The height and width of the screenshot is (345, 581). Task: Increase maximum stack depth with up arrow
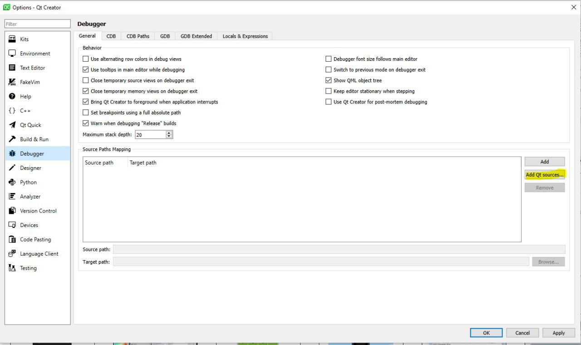click(169, 133)
